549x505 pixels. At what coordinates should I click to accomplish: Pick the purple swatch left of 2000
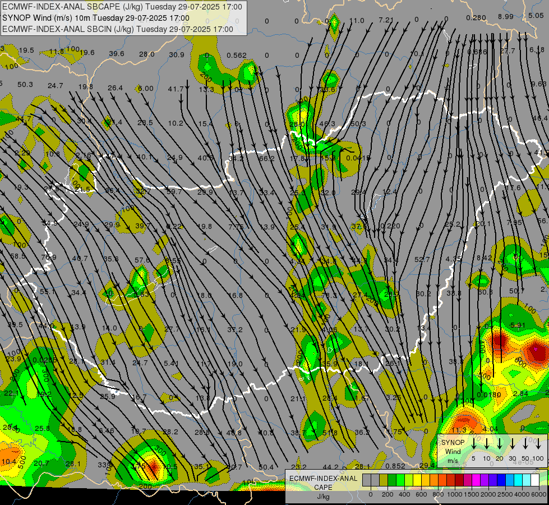[x=484, y=480]
